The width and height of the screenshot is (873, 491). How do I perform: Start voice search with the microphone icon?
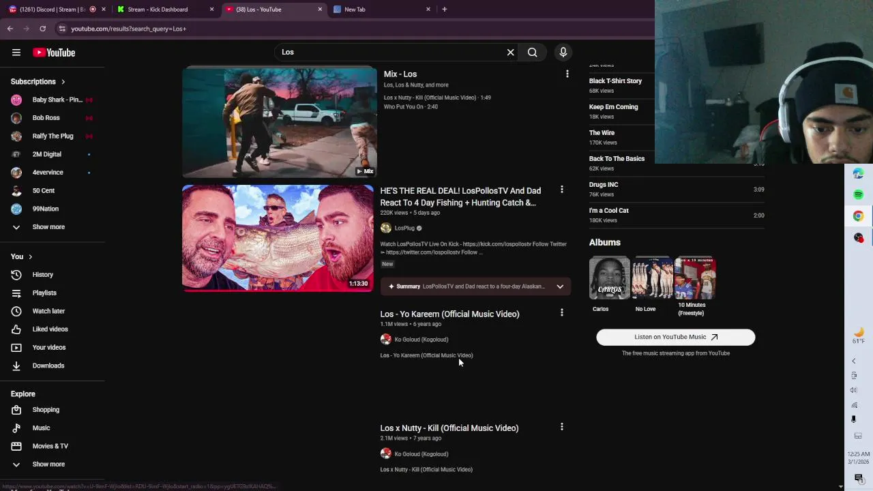pyautogui.click(x=563, y=53)
